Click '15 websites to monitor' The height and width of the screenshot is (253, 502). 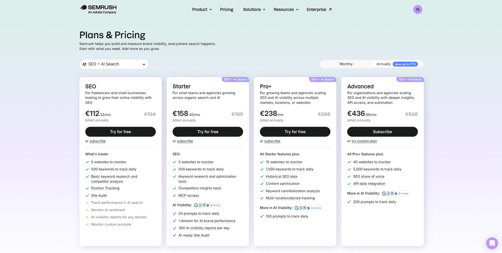(x=284, y=162)
